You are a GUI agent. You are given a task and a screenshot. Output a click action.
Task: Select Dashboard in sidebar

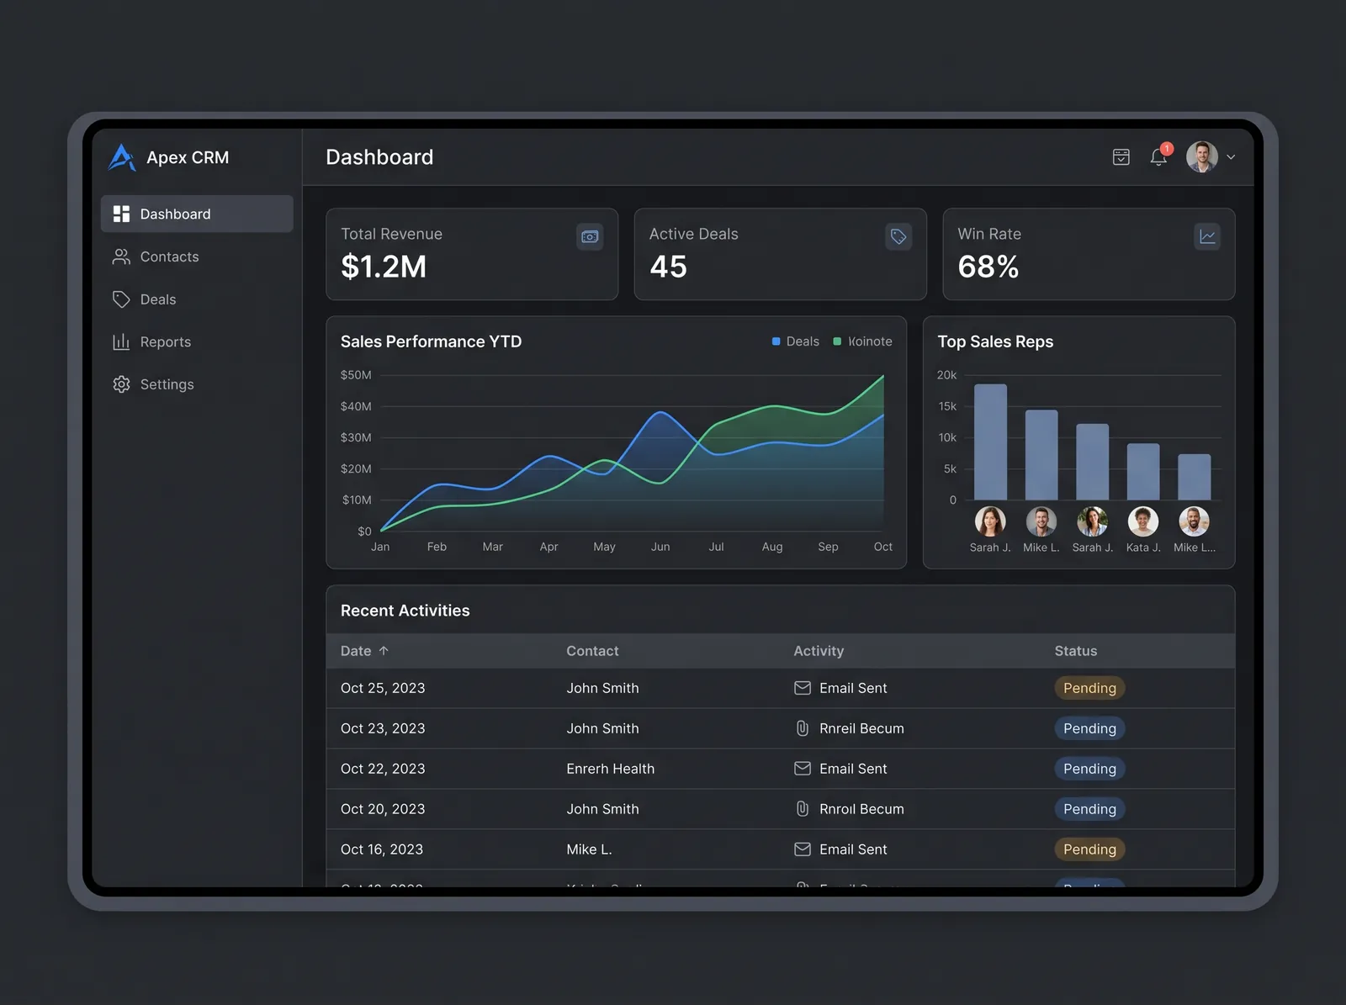coord(197,214)
